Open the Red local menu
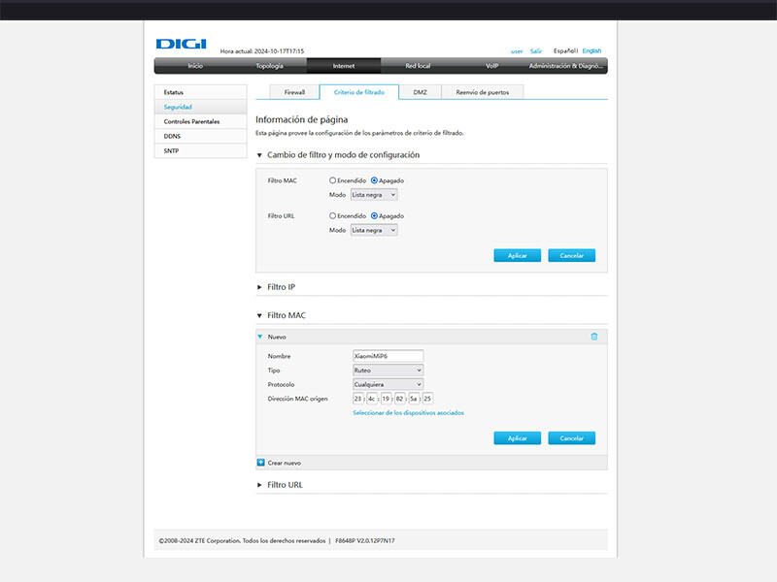This screenshot has height=582, width=777. pyautogui.click(x=418, y=66)
